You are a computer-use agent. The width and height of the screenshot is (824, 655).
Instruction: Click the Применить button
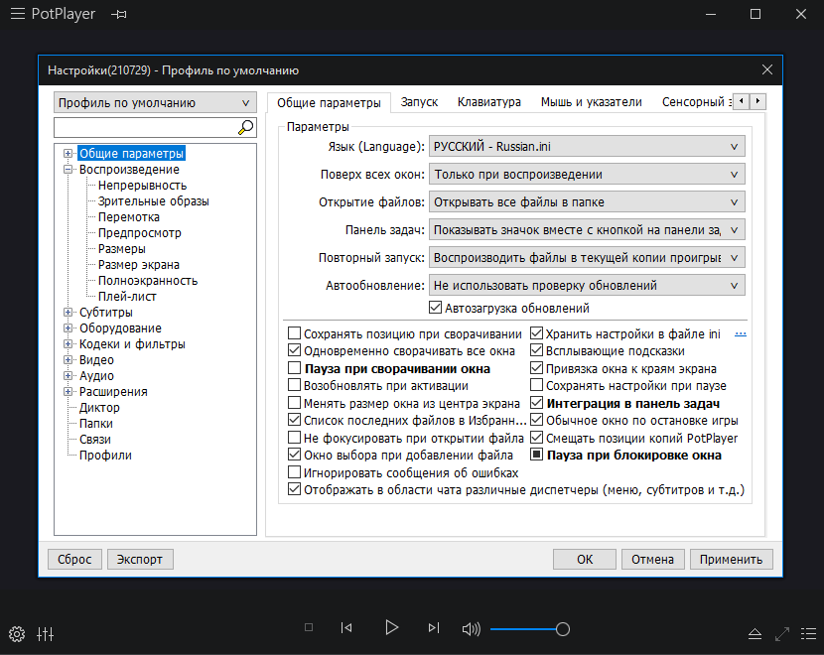click(731, 560)
